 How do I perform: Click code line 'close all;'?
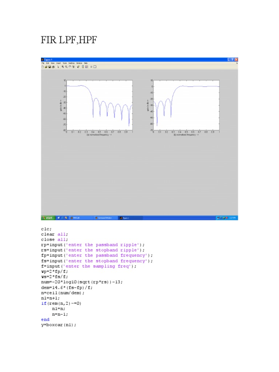coord(54,240)
